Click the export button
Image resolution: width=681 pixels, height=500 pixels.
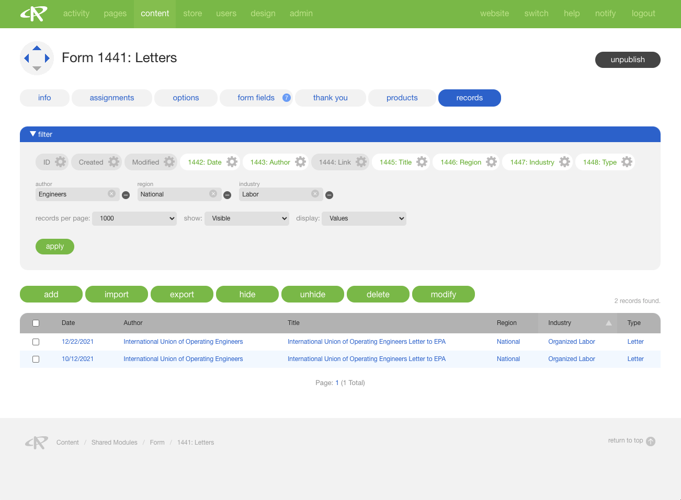(182, 294)
